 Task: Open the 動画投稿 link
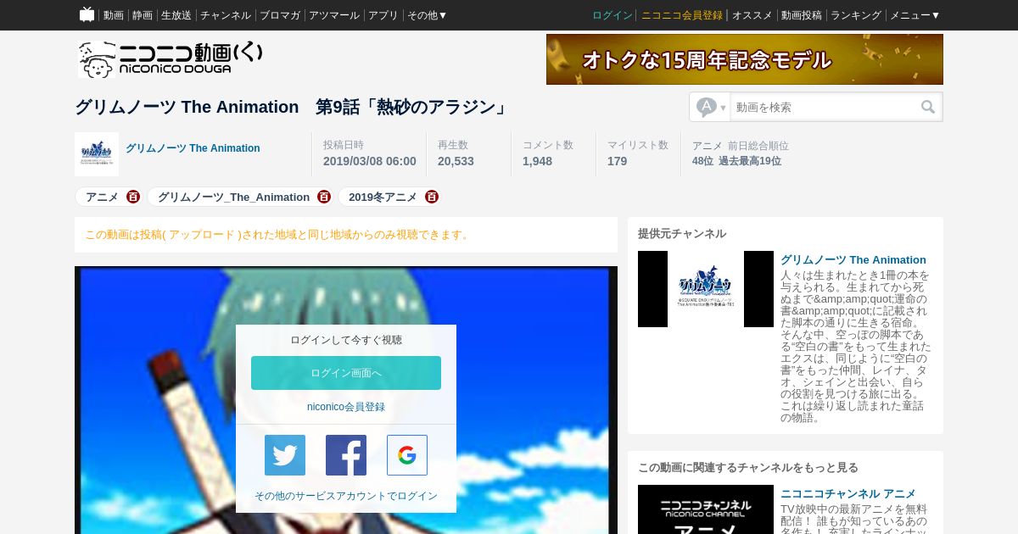pos(802,15)
